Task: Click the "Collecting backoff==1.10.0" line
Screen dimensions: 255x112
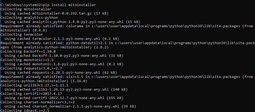Action: pyautogui.click(x=28, y=52)
